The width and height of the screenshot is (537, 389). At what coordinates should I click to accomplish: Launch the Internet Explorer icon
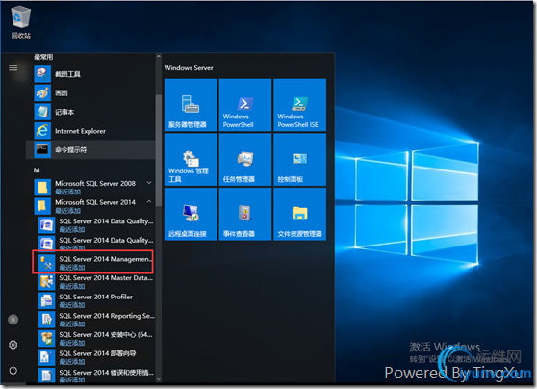42,131
